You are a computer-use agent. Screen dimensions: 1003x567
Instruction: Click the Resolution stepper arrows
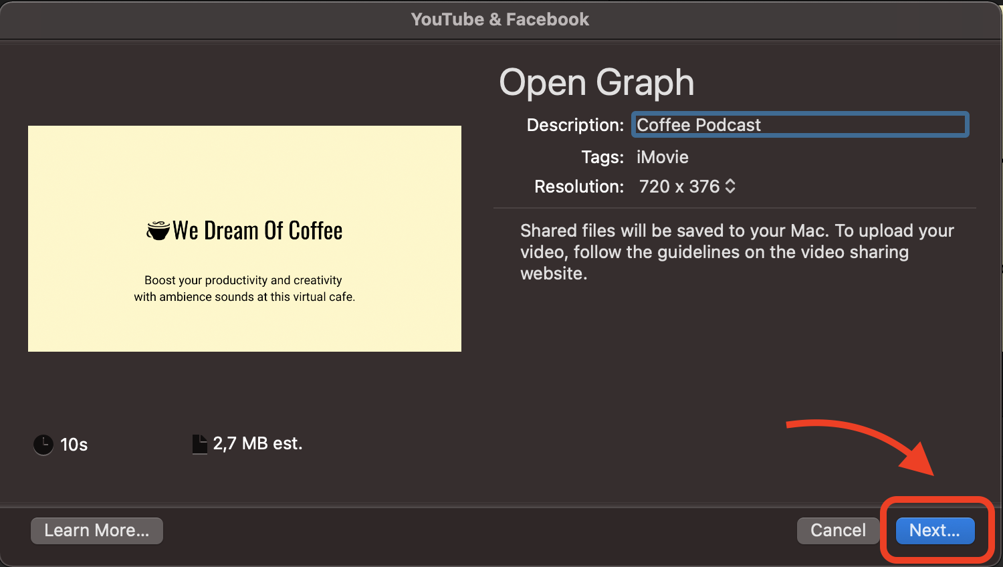click(732, 187)
